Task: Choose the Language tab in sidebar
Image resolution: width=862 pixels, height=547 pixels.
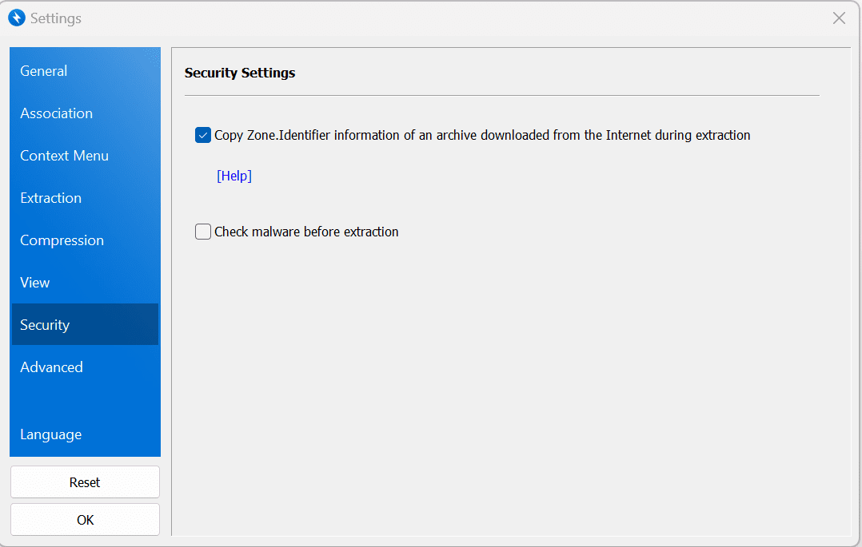Action: click(51, 434)
